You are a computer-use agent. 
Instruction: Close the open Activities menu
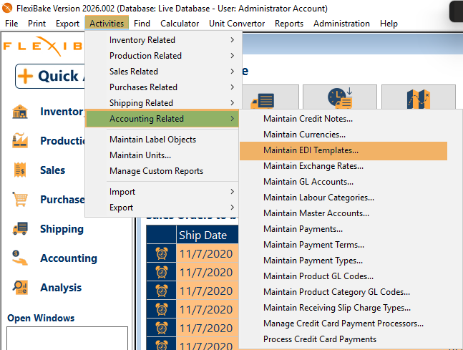107,24
